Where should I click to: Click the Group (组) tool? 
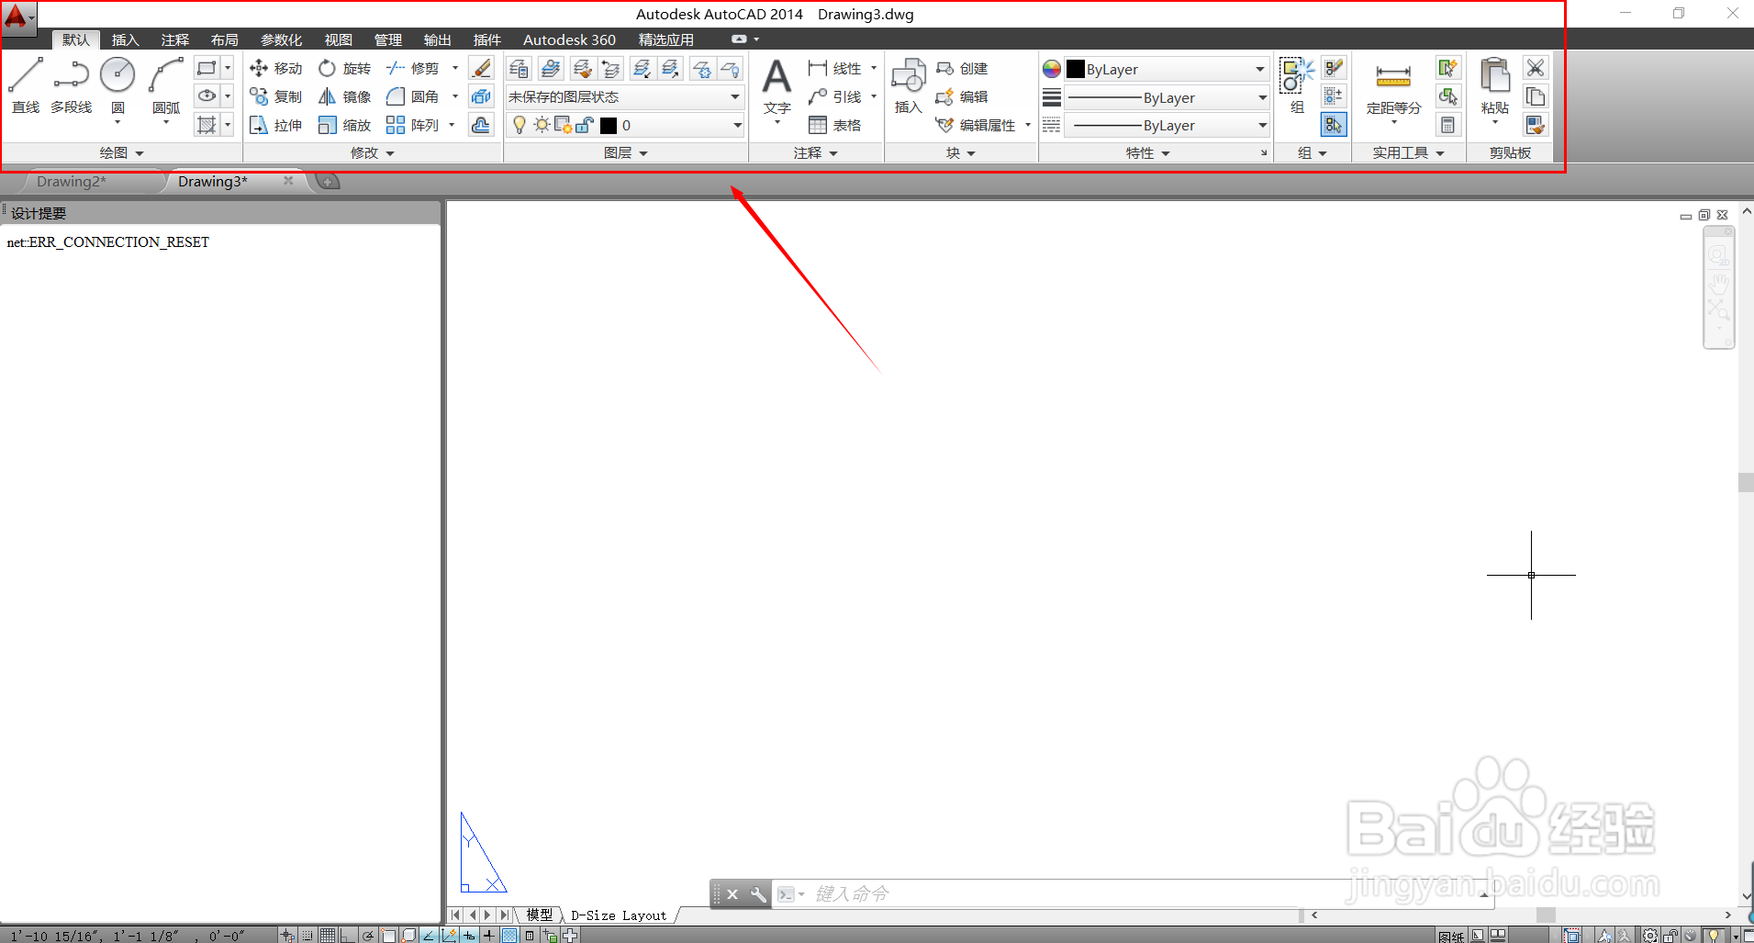pos(1297,85)
